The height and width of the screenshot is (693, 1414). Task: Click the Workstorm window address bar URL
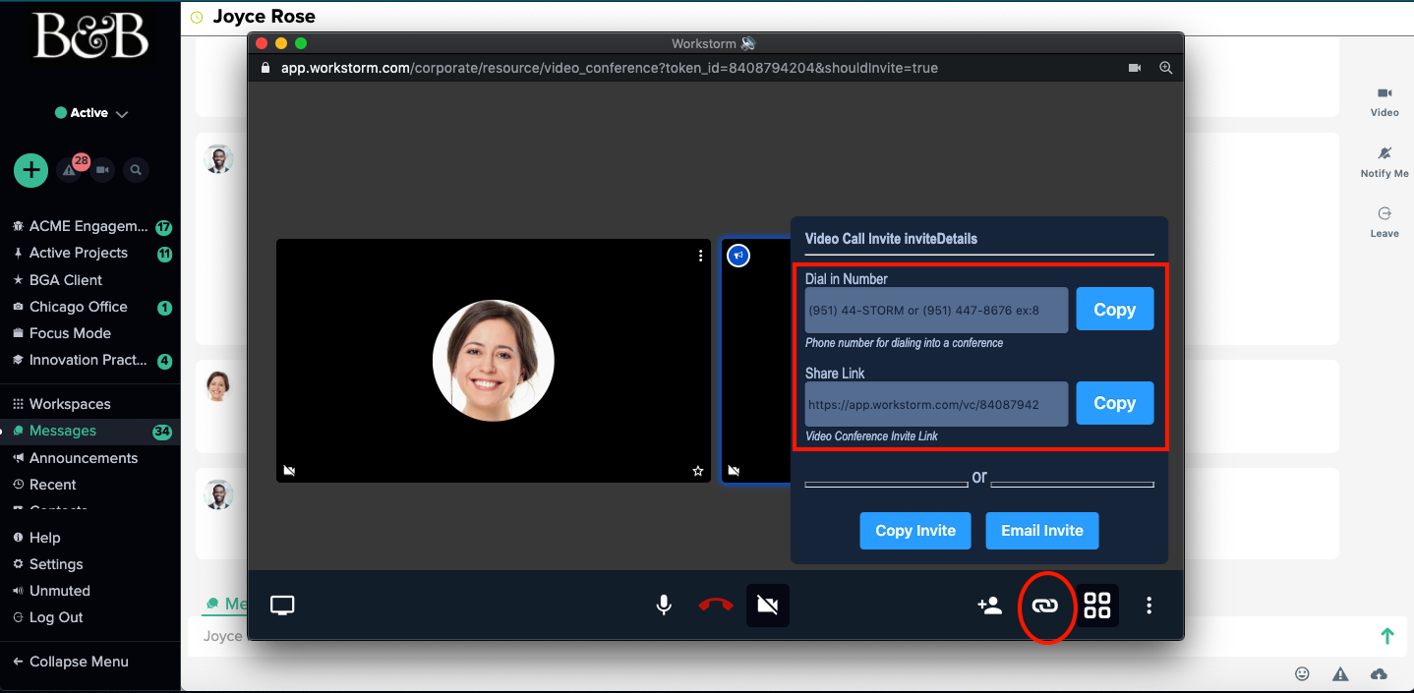[609, 68]
